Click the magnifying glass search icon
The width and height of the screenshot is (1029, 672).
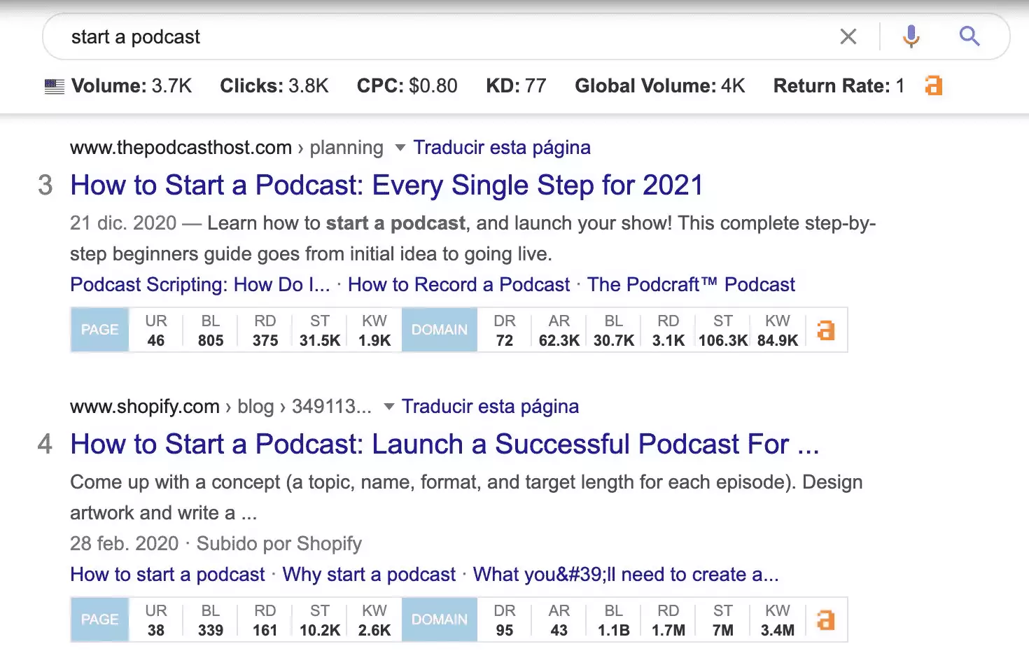pos(969,36)
